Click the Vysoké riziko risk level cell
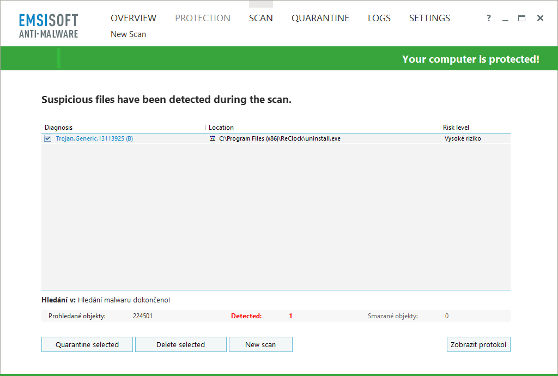The height and width of the screenshot is (376, 558). coord(463,138)
